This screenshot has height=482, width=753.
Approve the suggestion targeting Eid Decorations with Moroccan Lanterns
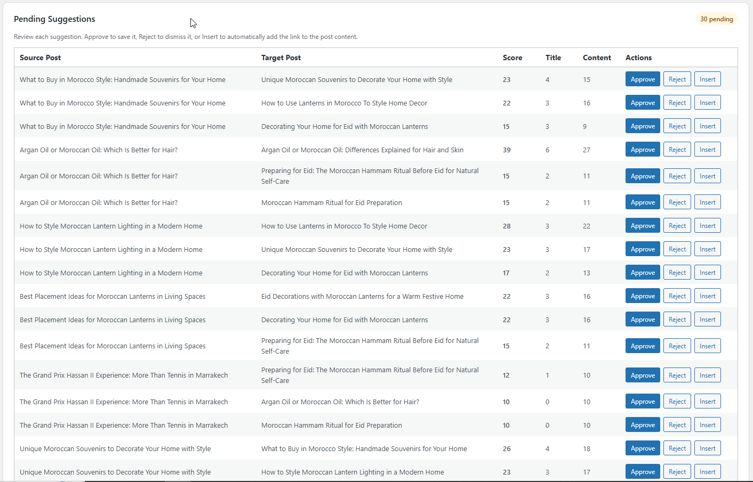(x=643, y=296)
